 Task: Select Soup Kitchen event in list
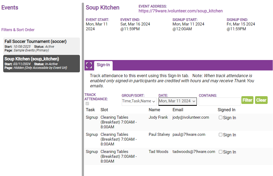(x=42, y=63)
